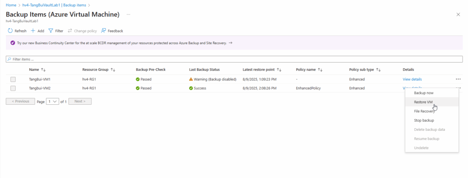Click the Change policy arrows icon

coord(70,31)
